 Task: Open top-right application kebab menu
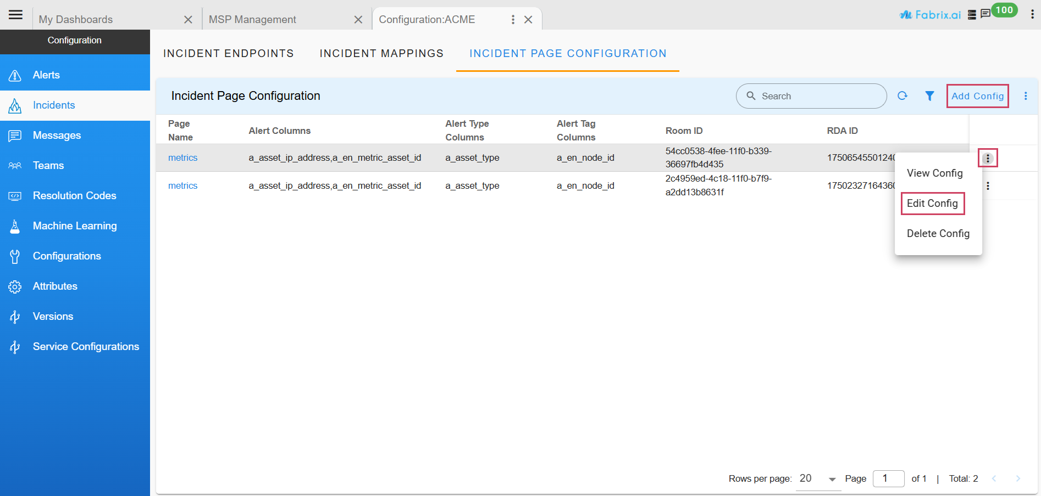1032,15
